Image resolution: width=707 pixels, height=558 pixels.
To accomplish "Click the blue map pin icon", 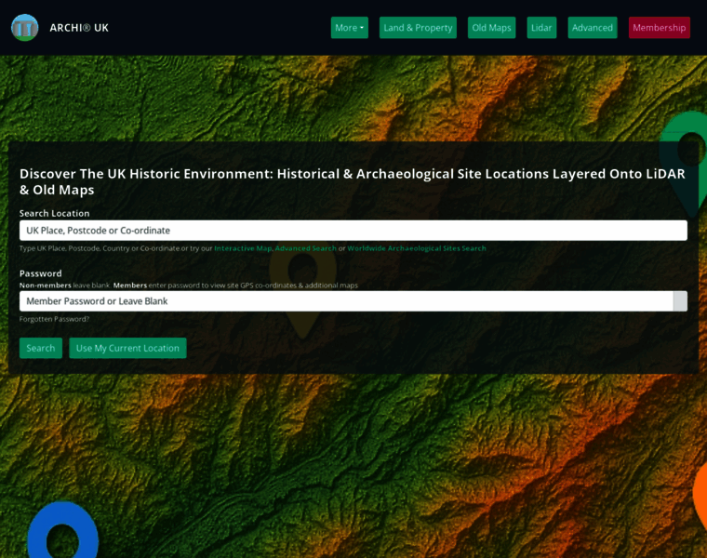I will click(x=62, y=532).
